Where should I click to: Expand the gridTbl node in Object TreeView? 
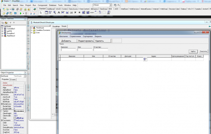point(2,31)
